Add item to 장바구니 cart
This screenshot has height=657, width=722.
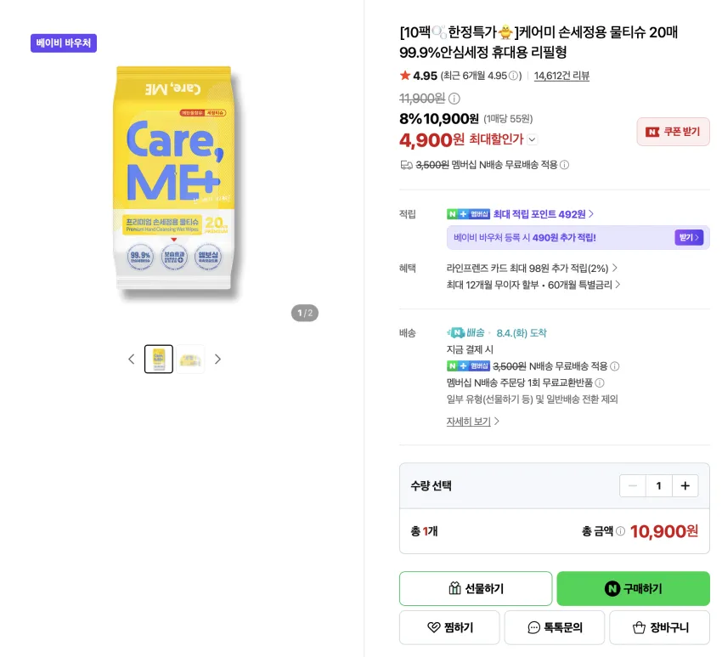(x=659, y=627)
